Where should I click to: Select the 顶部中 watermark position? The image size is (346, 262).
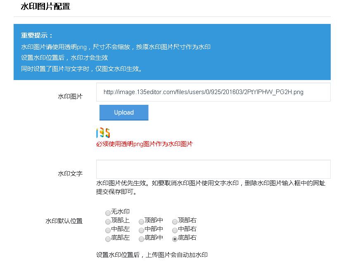141,221
